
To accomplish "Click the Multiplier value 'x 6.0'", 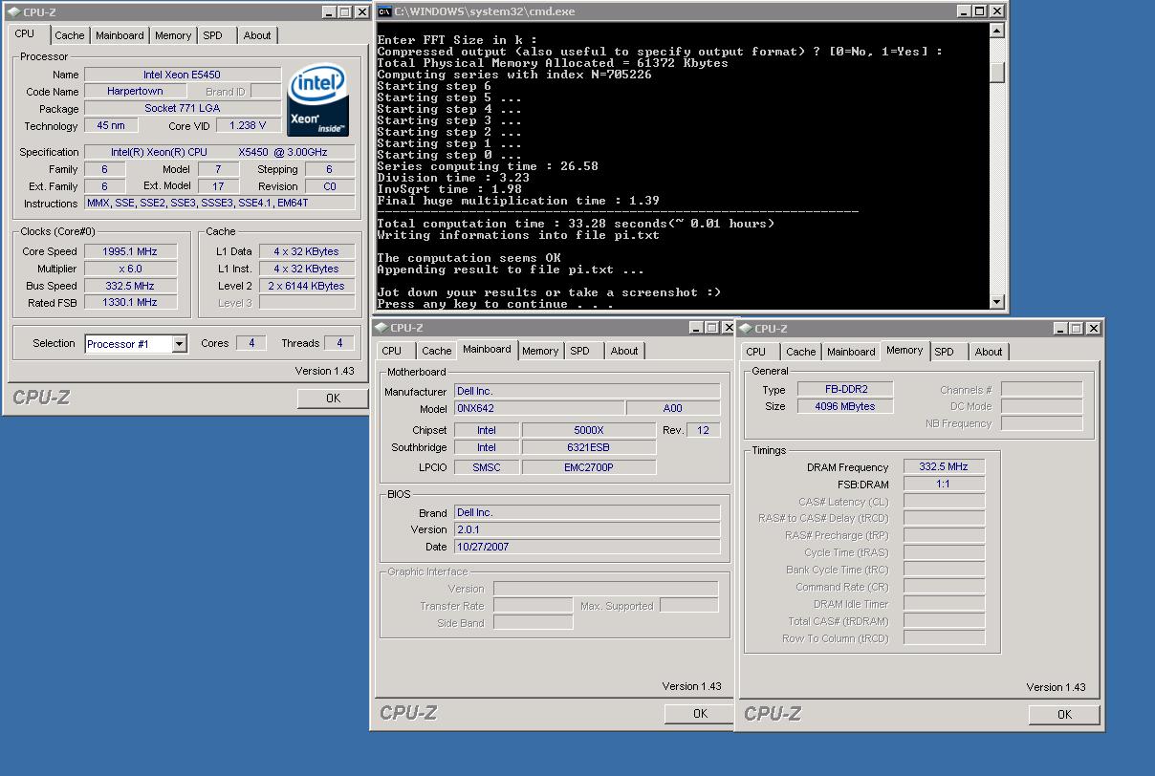I will pos(129,269).
